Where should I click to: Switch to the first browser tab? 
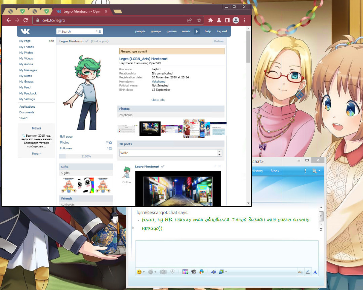11,11
